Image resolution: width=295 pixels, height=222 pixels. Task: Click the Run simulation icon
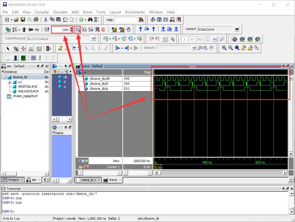pyautogui.click(x=77, y=29)
